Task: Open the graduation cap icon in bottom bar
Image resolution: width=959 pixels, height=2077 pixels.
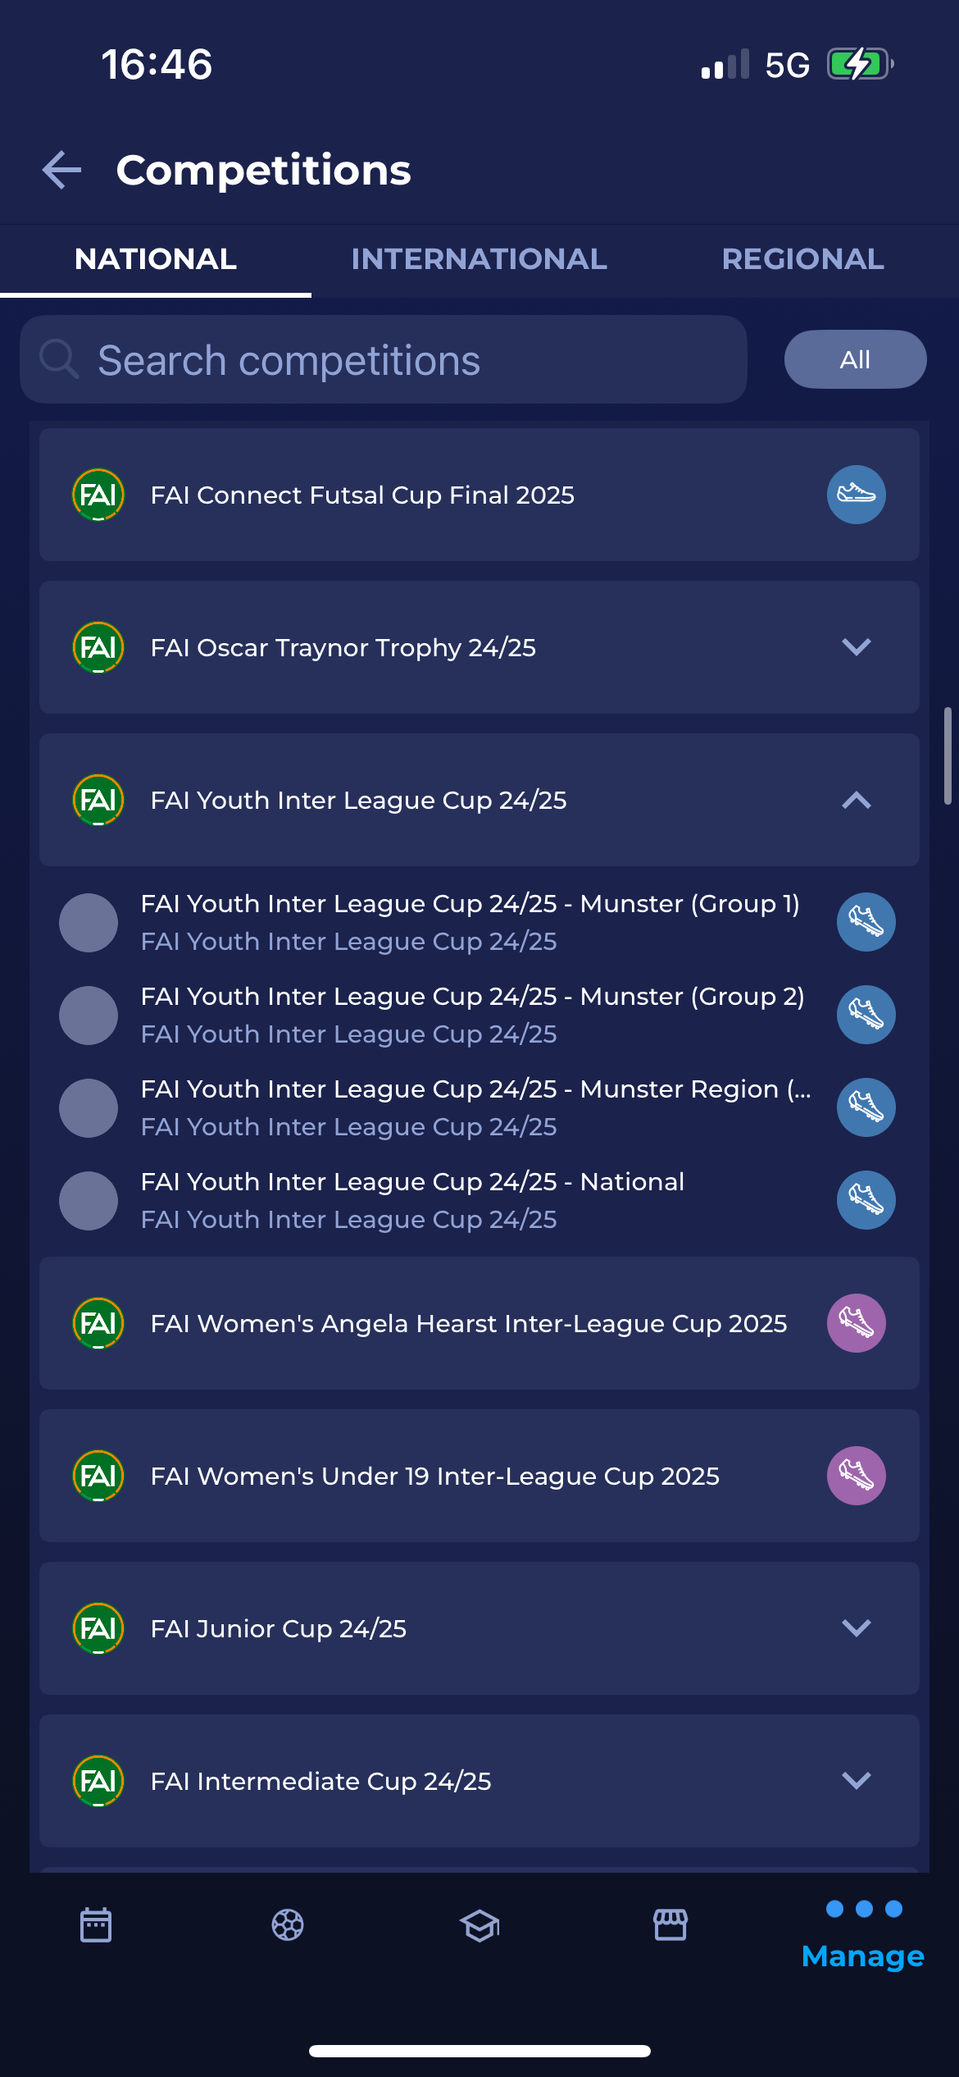Action: [x=479, y=1924]
